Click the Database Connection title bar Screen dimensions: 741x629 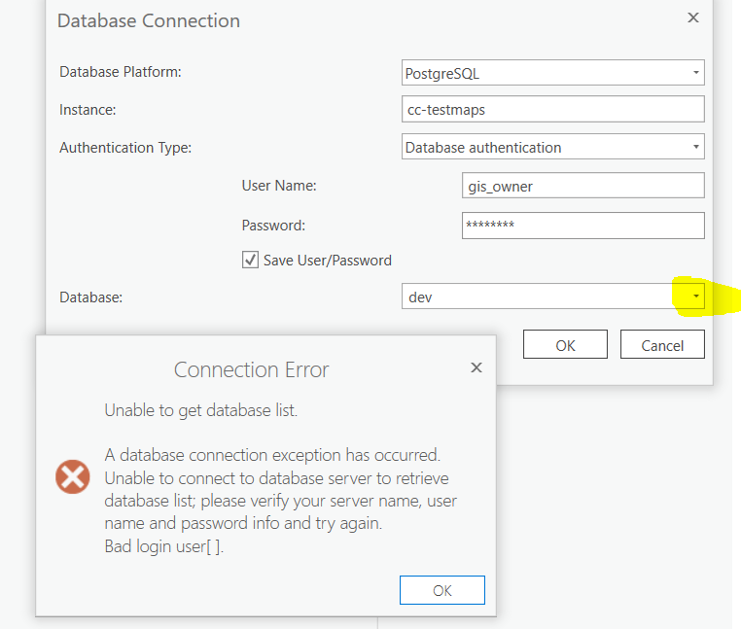point(292,20)
